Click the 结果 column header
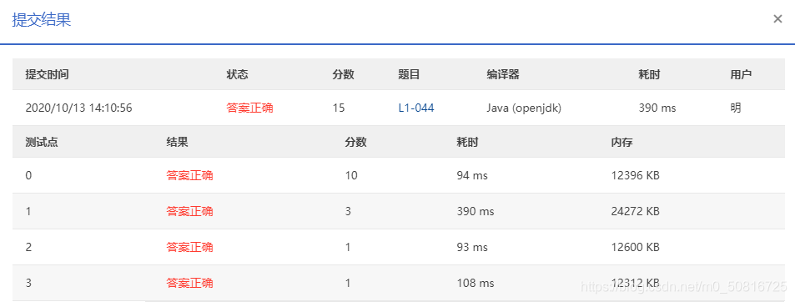795x302 pixels. [177, 143]
